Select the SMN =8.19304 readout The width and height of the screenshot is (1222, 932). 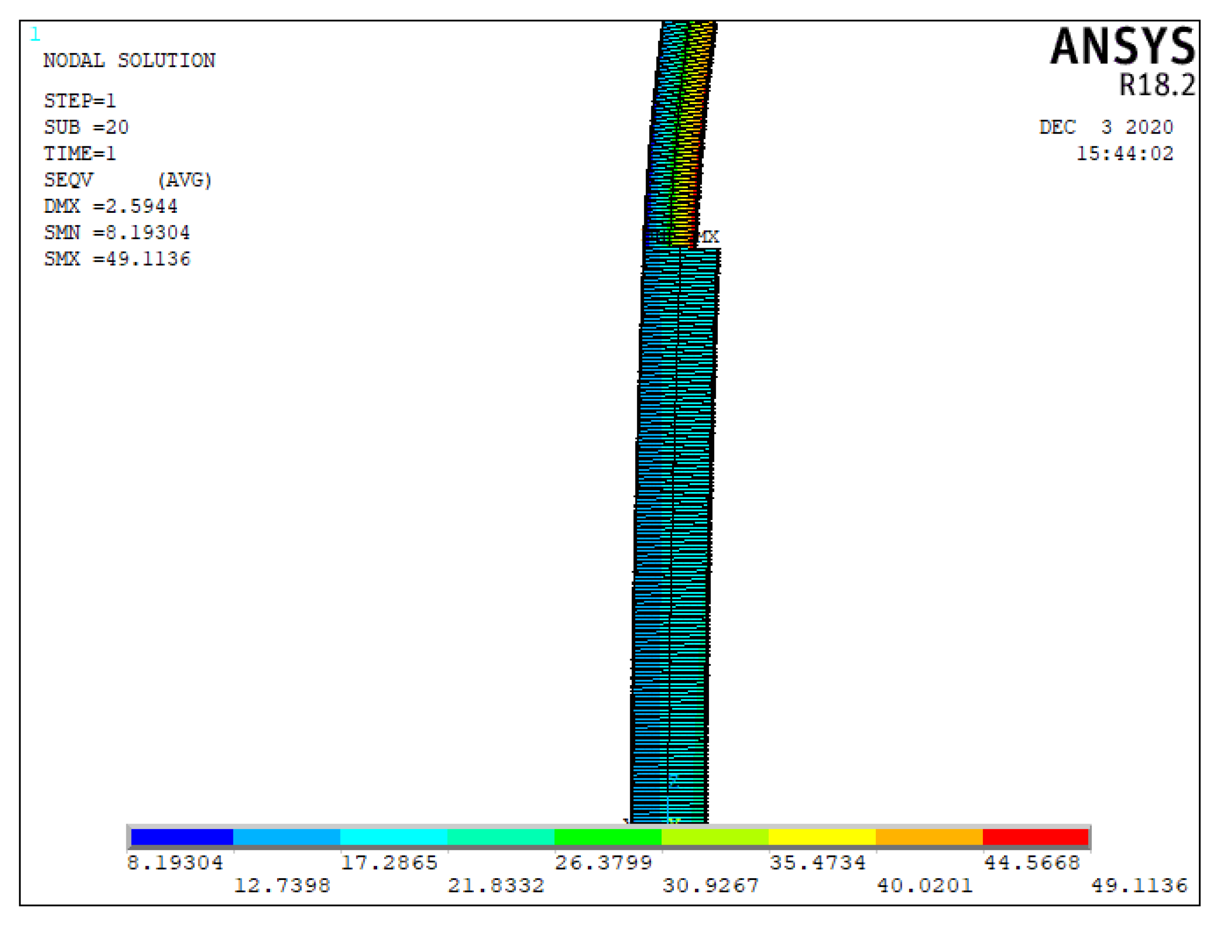tap(117, 232)
